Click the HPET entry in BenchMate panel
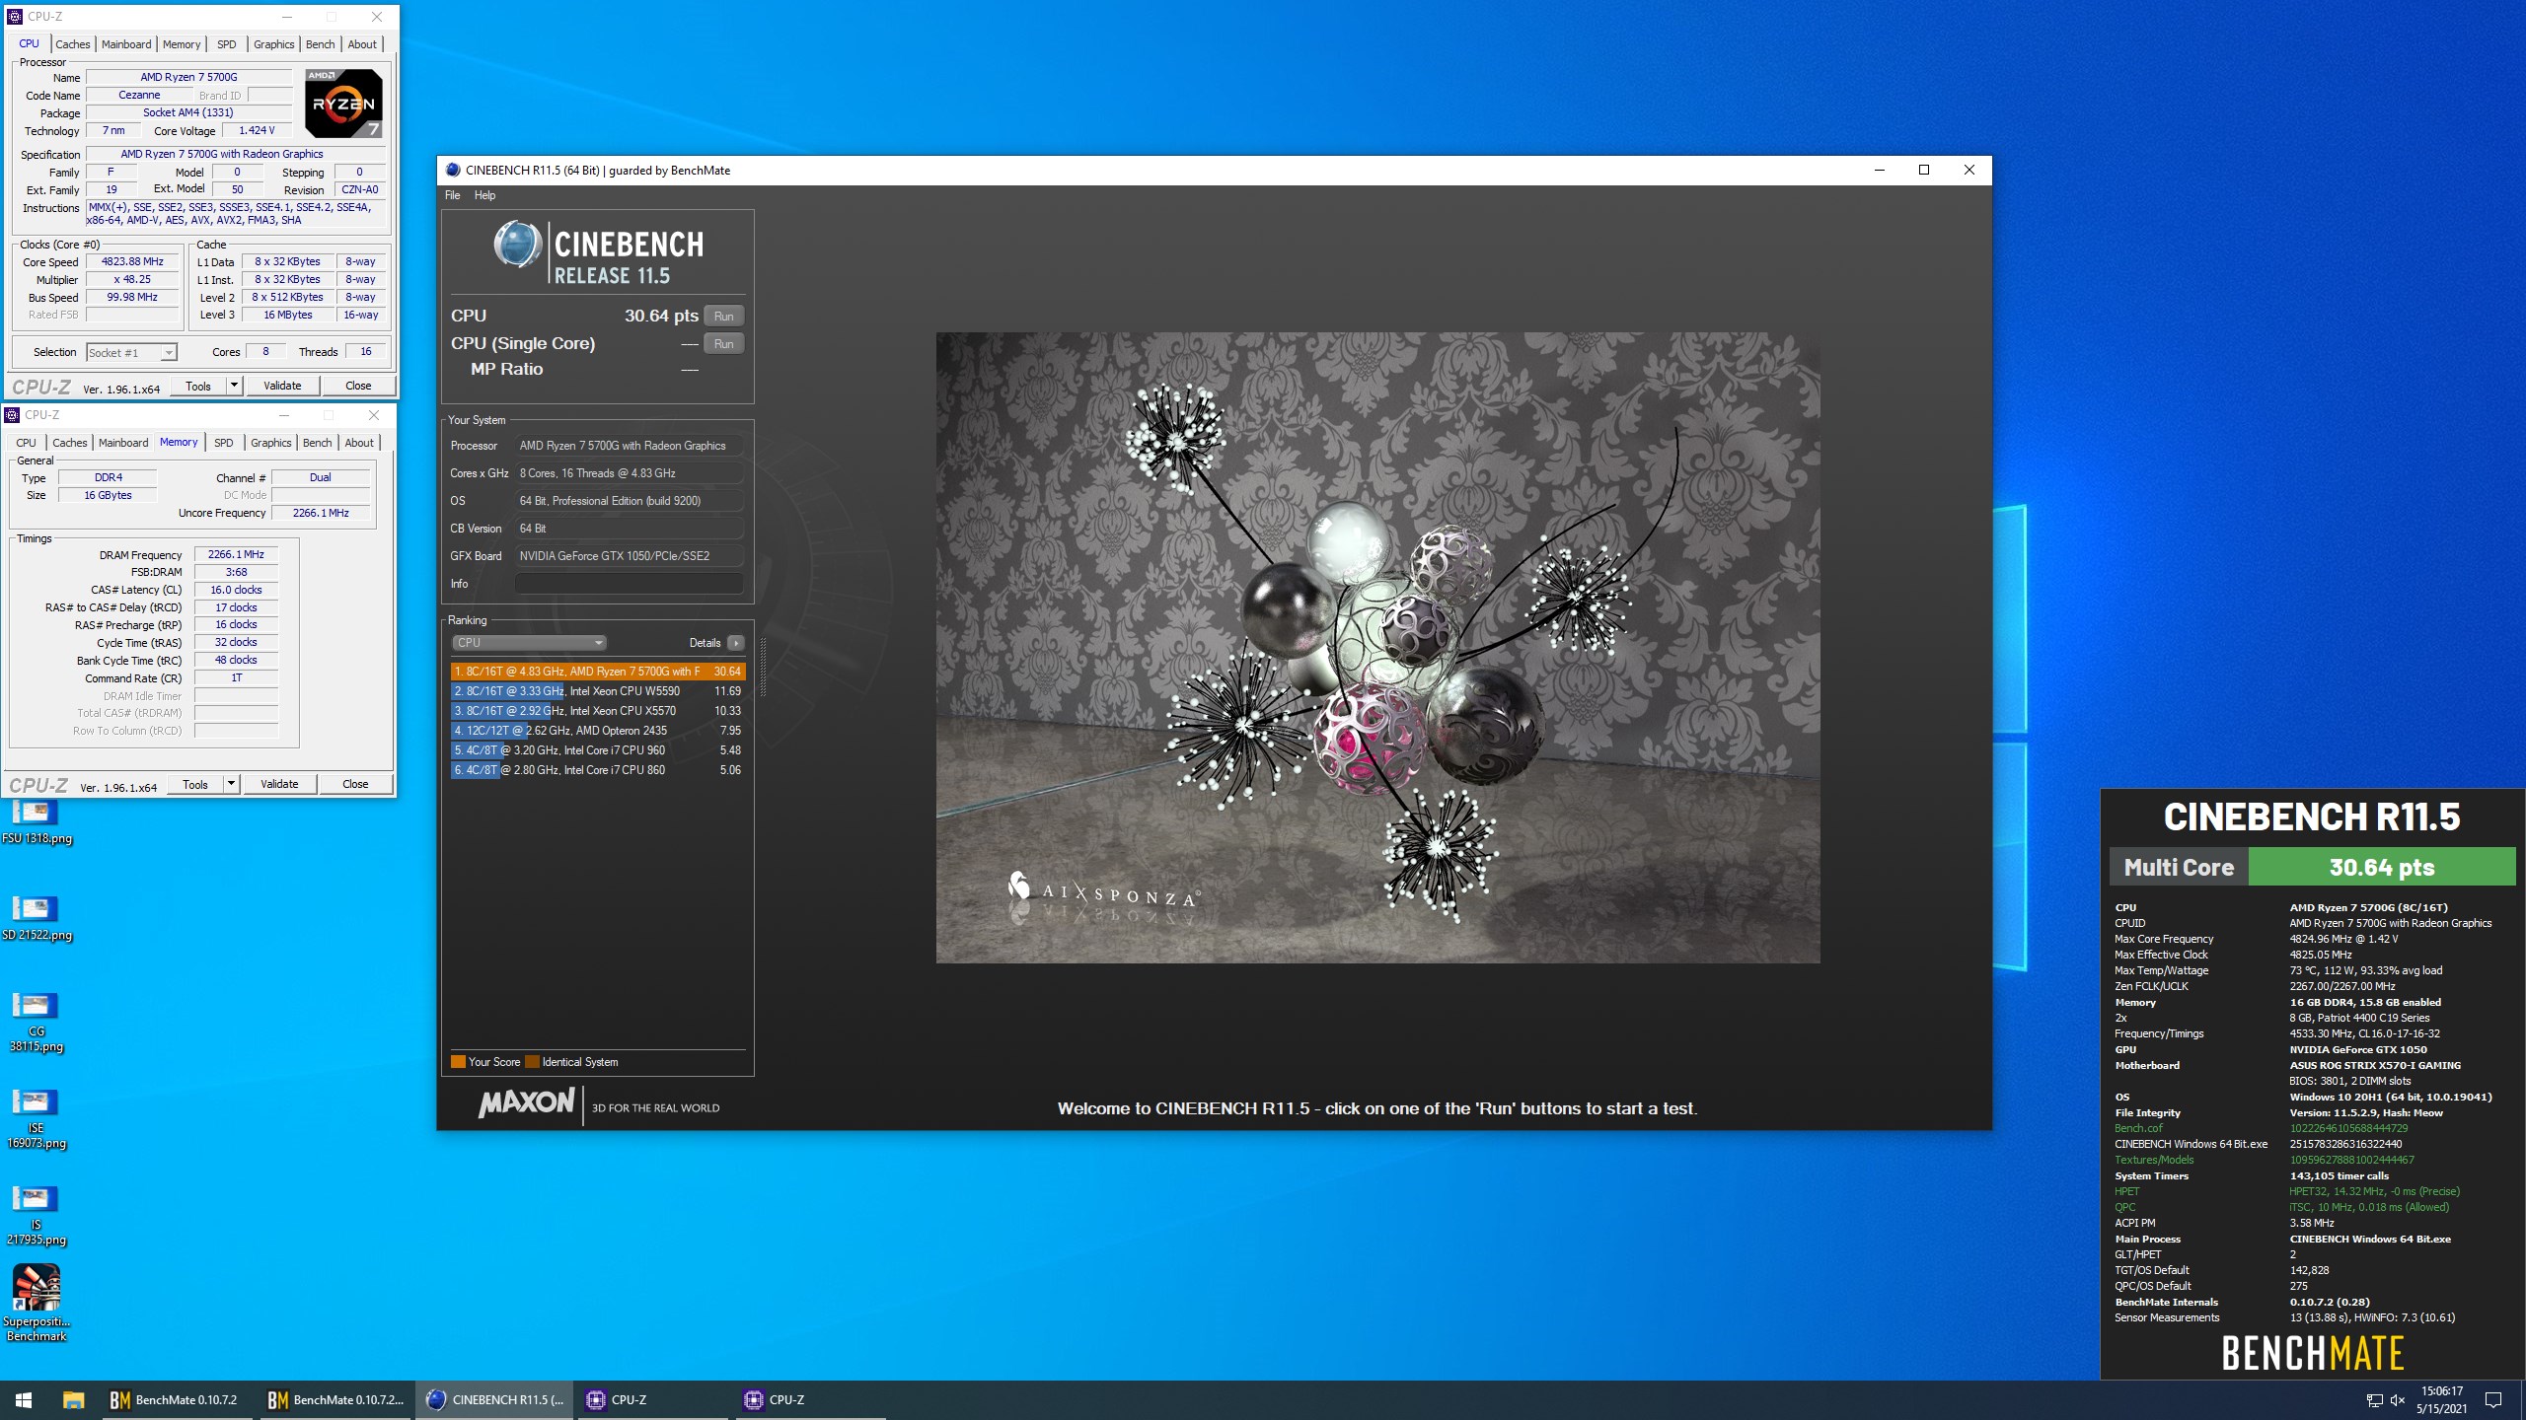The width and height of the screenshot is (2526, 1420). [x=2126, y=1191]
